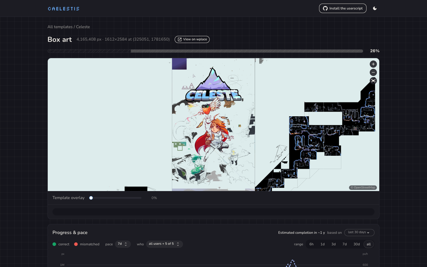
Task: Open the Celeste breadcrumb link
Action: (x=83, y=27)
